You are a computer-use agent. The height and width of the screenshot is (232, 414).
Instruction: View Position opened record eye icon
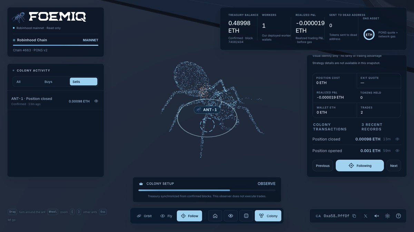tap(397, 151)
